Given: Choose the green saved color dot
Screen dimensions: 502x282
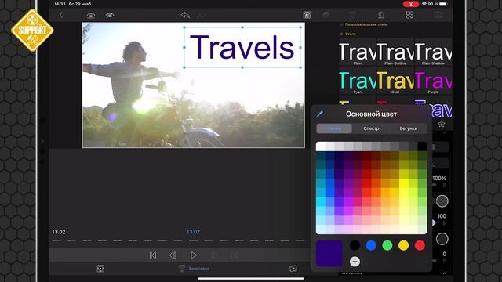Looking at the screenshot, I should click(387, 245).
